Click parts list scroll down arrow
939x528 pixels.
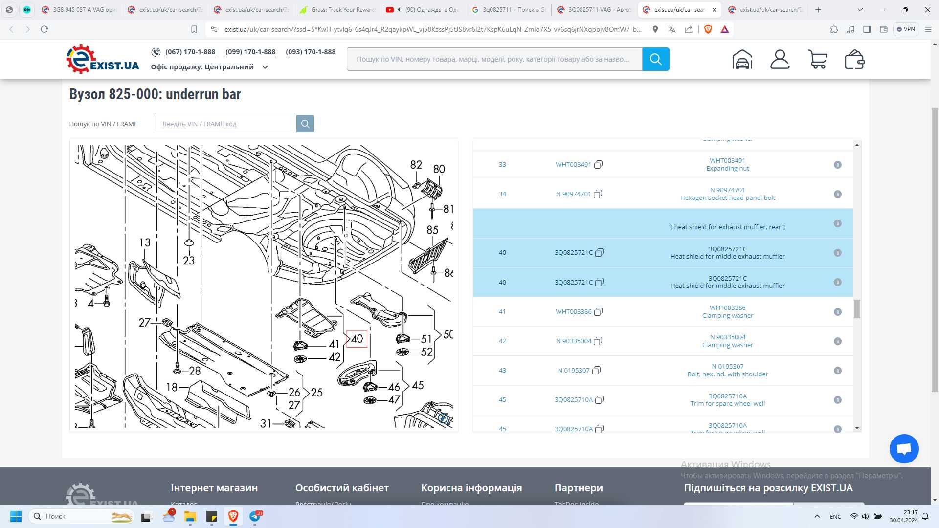857,428
